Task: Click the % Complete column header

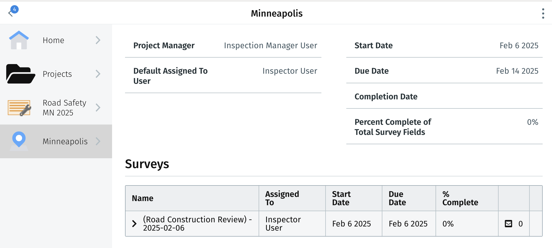Action: 460,198
